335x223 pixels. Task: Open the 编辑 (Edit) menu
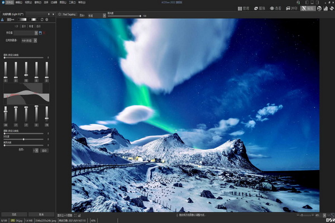point(19,3)
